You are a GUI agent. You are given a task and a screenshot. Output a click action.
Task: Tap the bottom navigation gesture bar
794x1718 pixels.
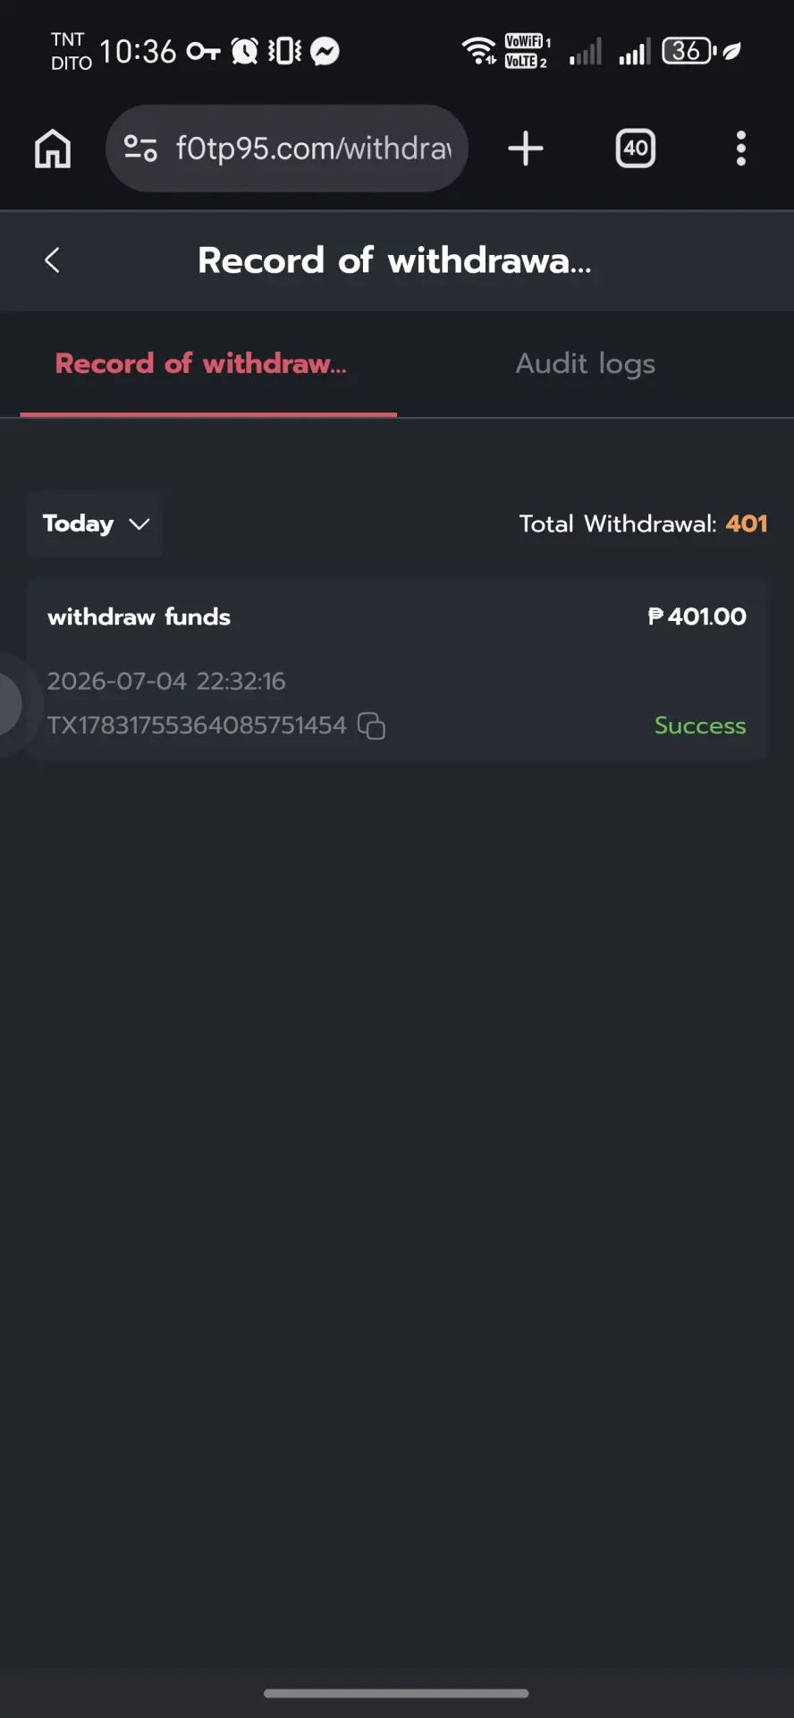coord(396,1693)
